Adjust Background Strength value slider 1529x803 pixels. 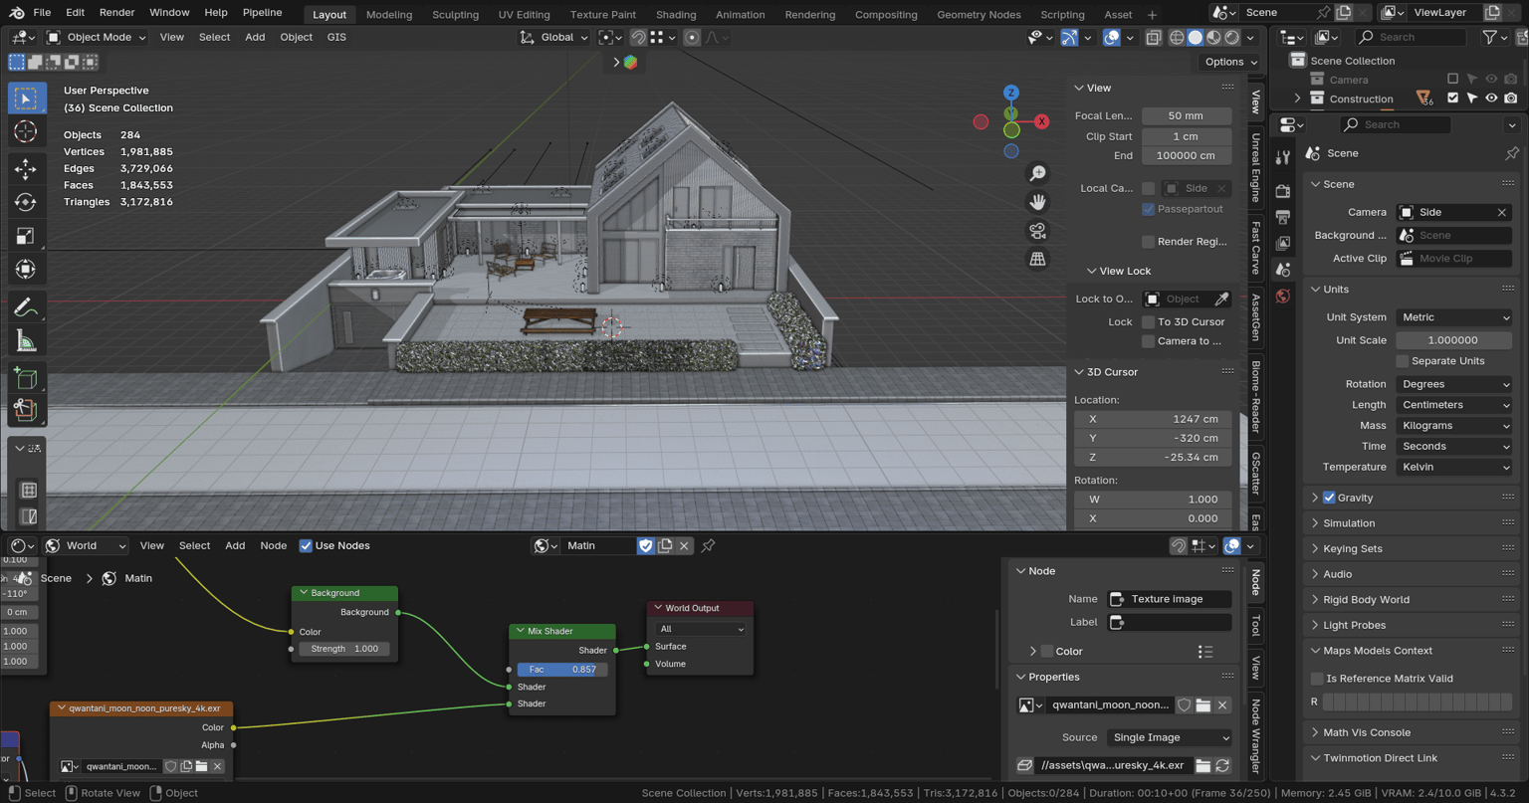(x=344, y=649)
